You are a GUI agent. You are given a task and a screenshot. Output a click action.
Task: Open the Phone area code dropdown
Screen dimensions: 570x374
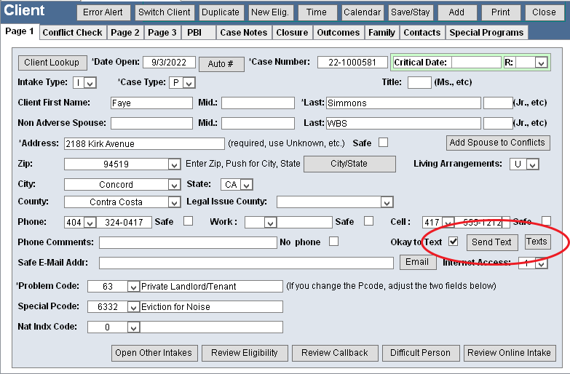click(x=90, y=223)
